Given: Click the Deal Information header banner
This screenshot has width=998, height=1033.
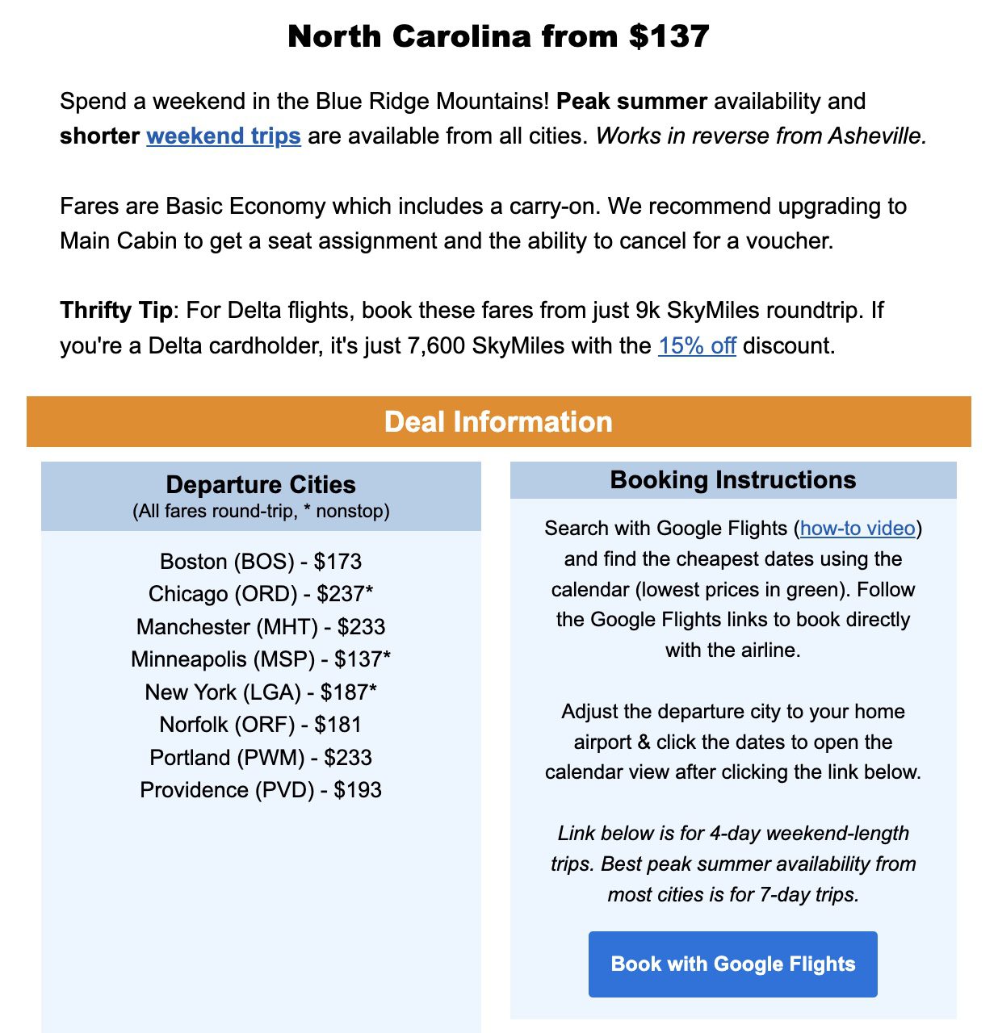Looking at the screenshot, I should tap(499, 421).
